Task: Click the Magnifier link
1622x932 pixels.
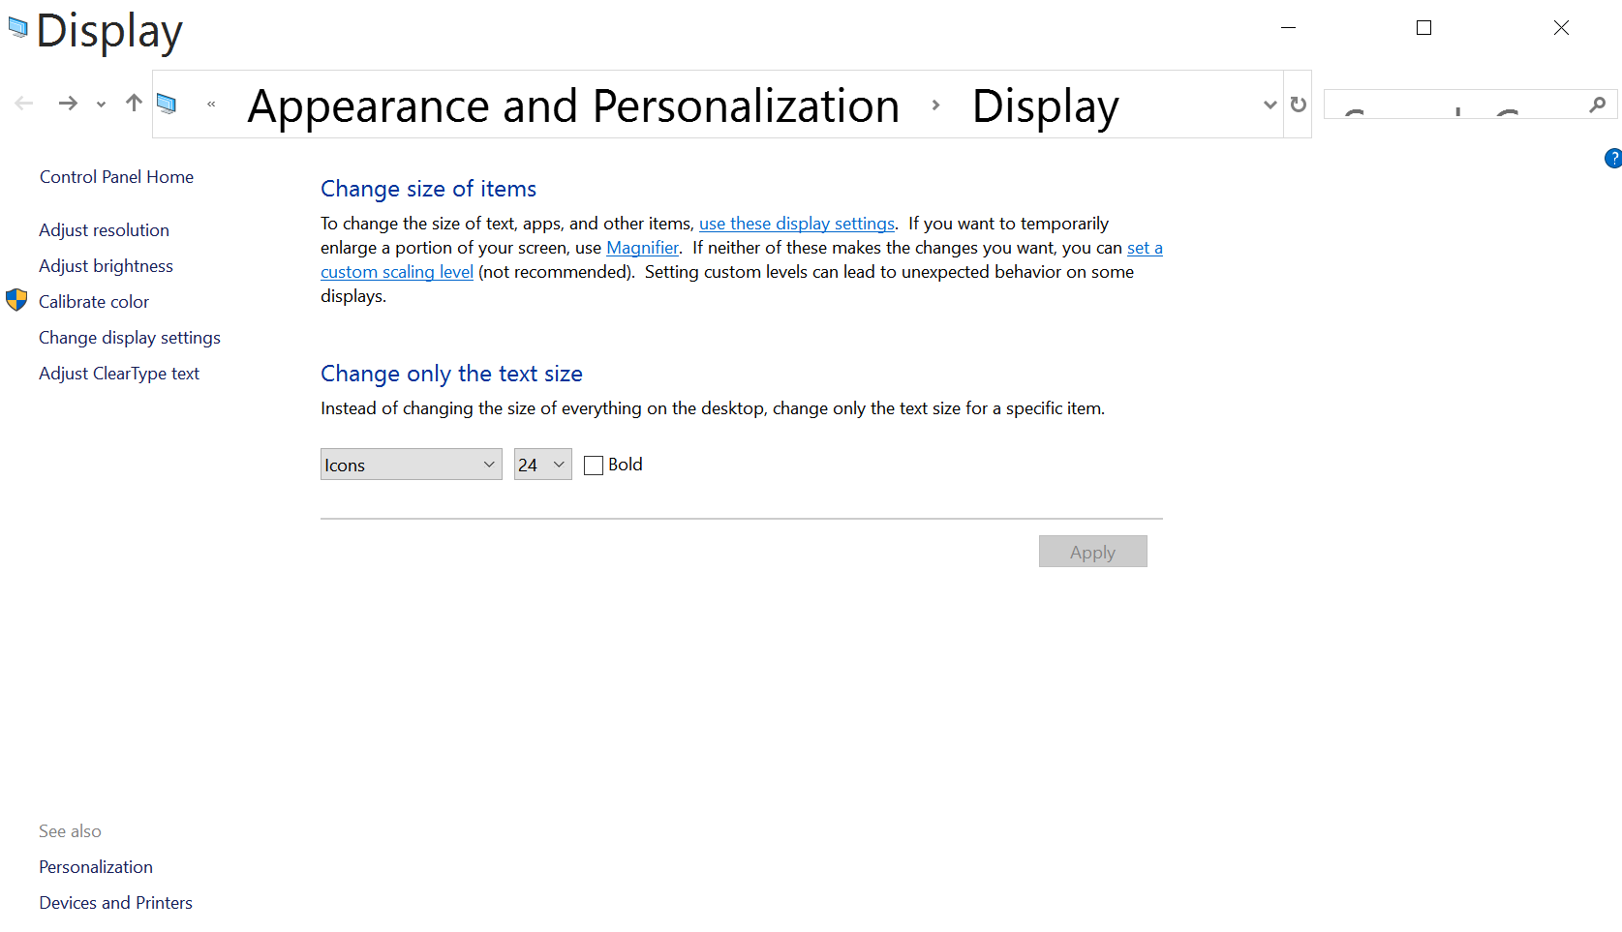Action: [x=642, y=248]
